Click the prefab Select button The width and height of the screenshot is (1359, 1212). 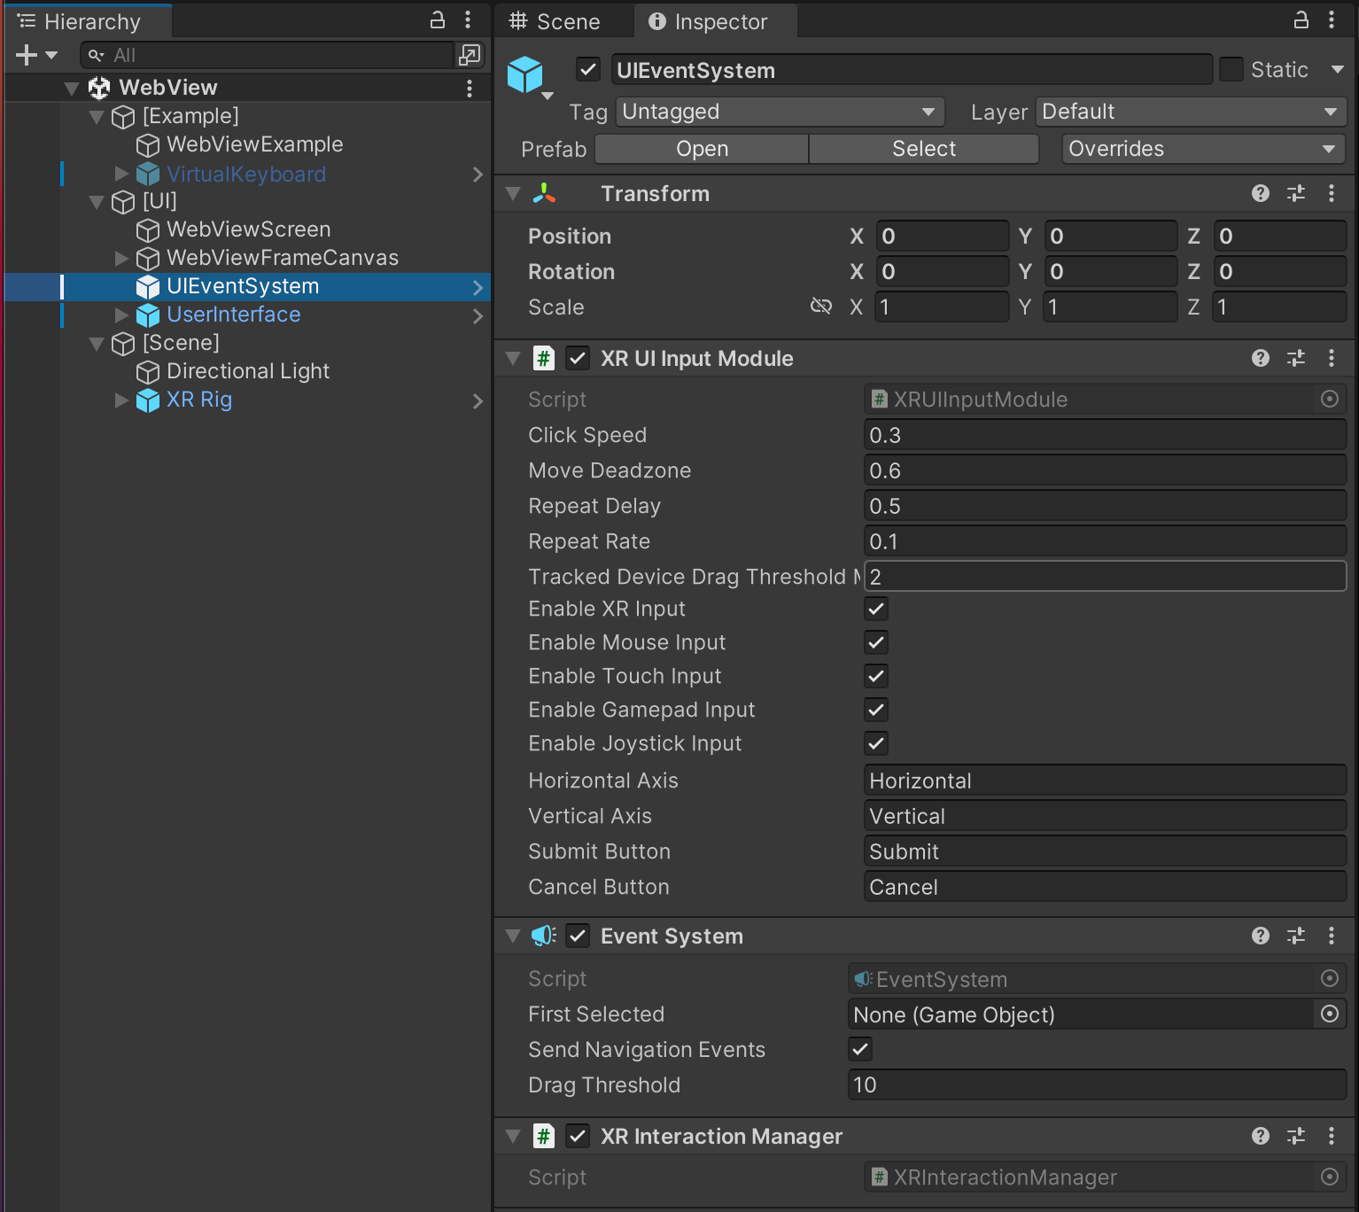(923, 148)
